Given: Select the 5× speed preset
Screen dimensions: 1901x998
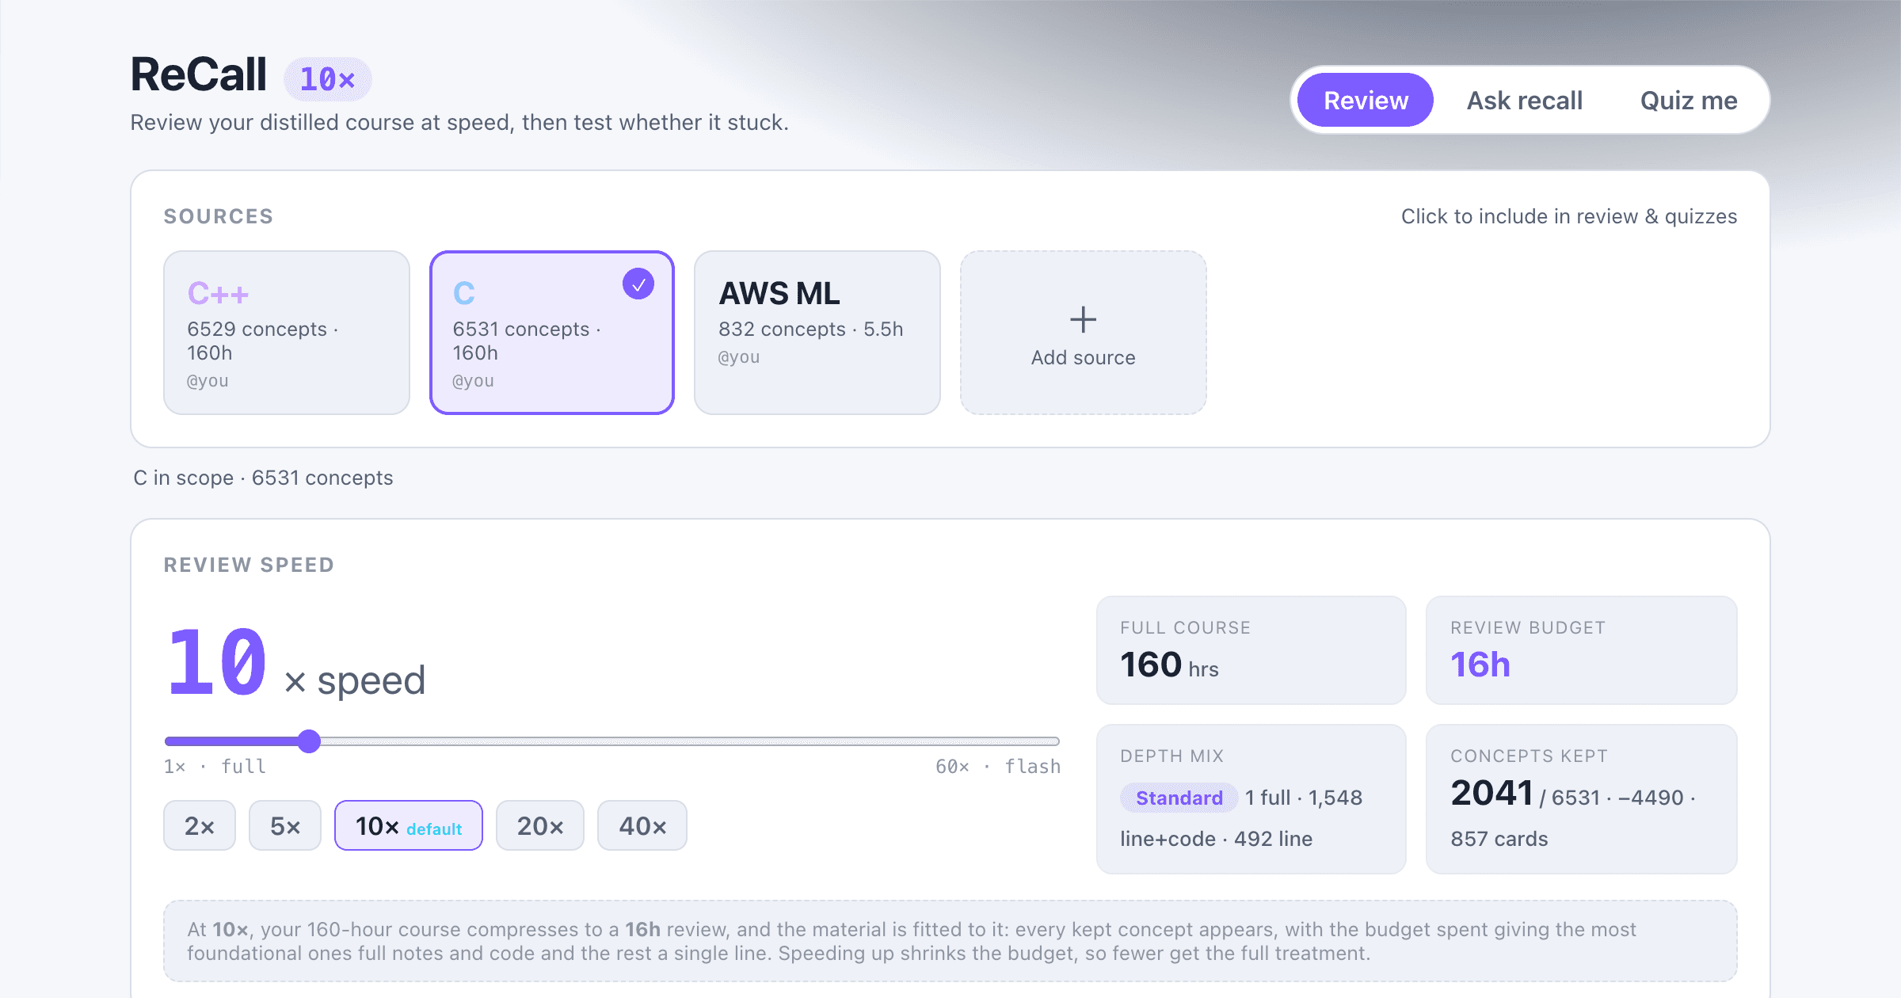Looking at the screenshot, I should click(x=285, y=826).
